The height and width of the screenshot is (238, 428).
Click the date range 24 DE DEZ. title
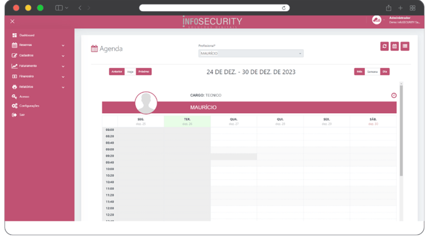251,72
